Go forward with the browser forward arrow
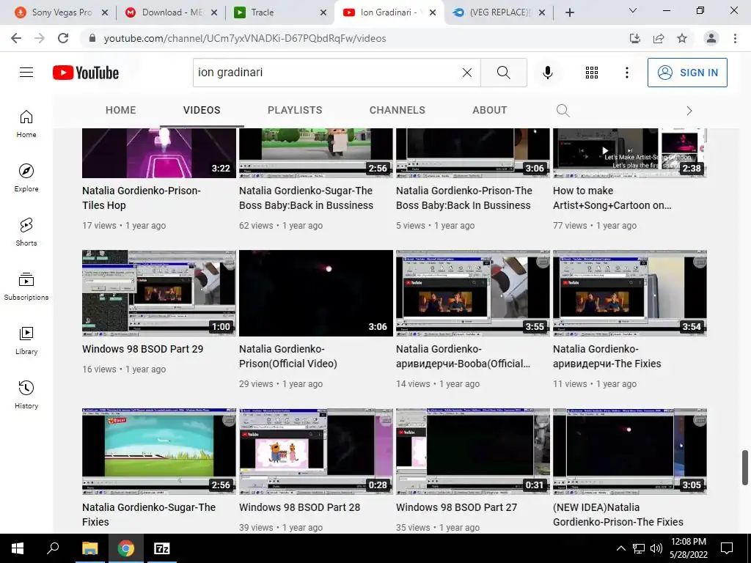The image size is (751, 563). coord(40,38)
